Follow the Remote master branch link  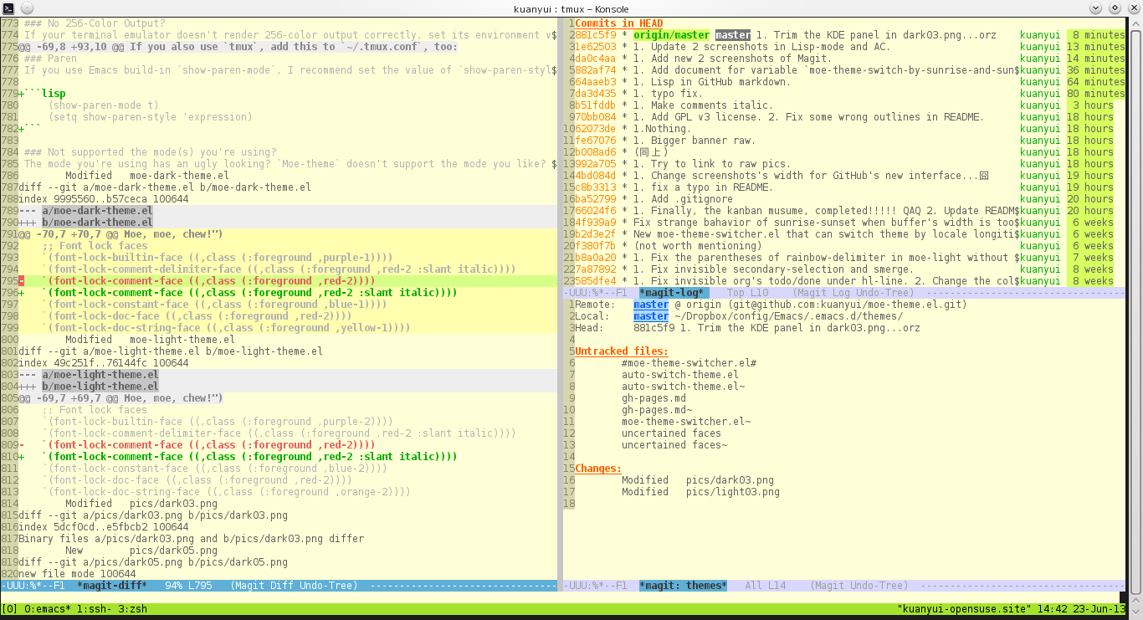pyautogui.click(x=651, y=305)
